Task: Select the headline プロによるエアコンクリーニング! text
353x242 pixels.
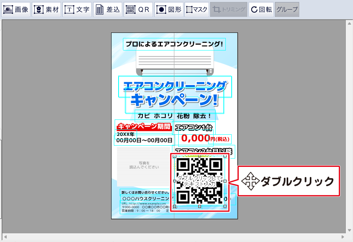Action: tap(174, 44)
